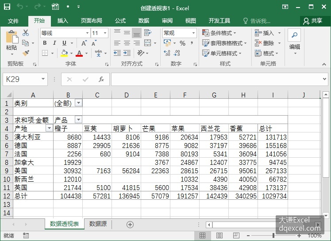This screenshot has height=241, width=331.
Task: Click the accounting number format icon
Action: click(x=167, y=43)
